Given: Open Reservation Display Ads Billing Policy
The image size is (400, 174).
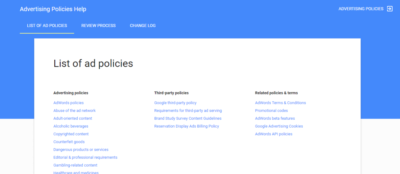Looking at the screenshot, I should tap(186, 126).
